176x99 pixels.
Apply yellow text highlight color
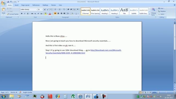[45, 13]
